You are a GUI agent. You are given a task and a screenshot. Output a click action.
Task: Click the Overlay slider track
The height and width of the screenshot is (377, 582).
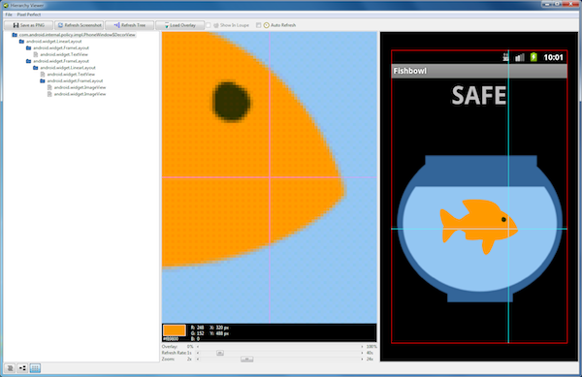point(280,347)
